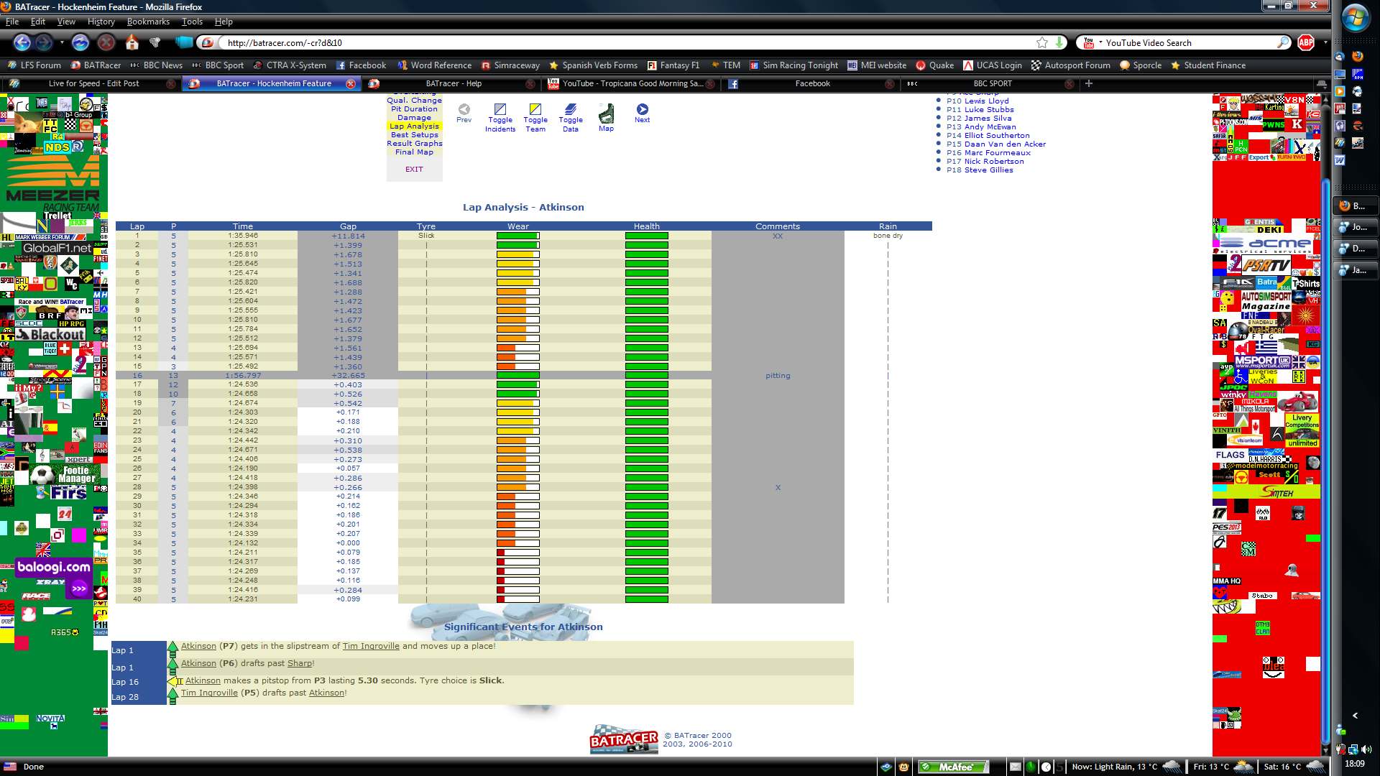Open the track Map icon
This screenshot has height=776, width=1380.
pos(607,114)
